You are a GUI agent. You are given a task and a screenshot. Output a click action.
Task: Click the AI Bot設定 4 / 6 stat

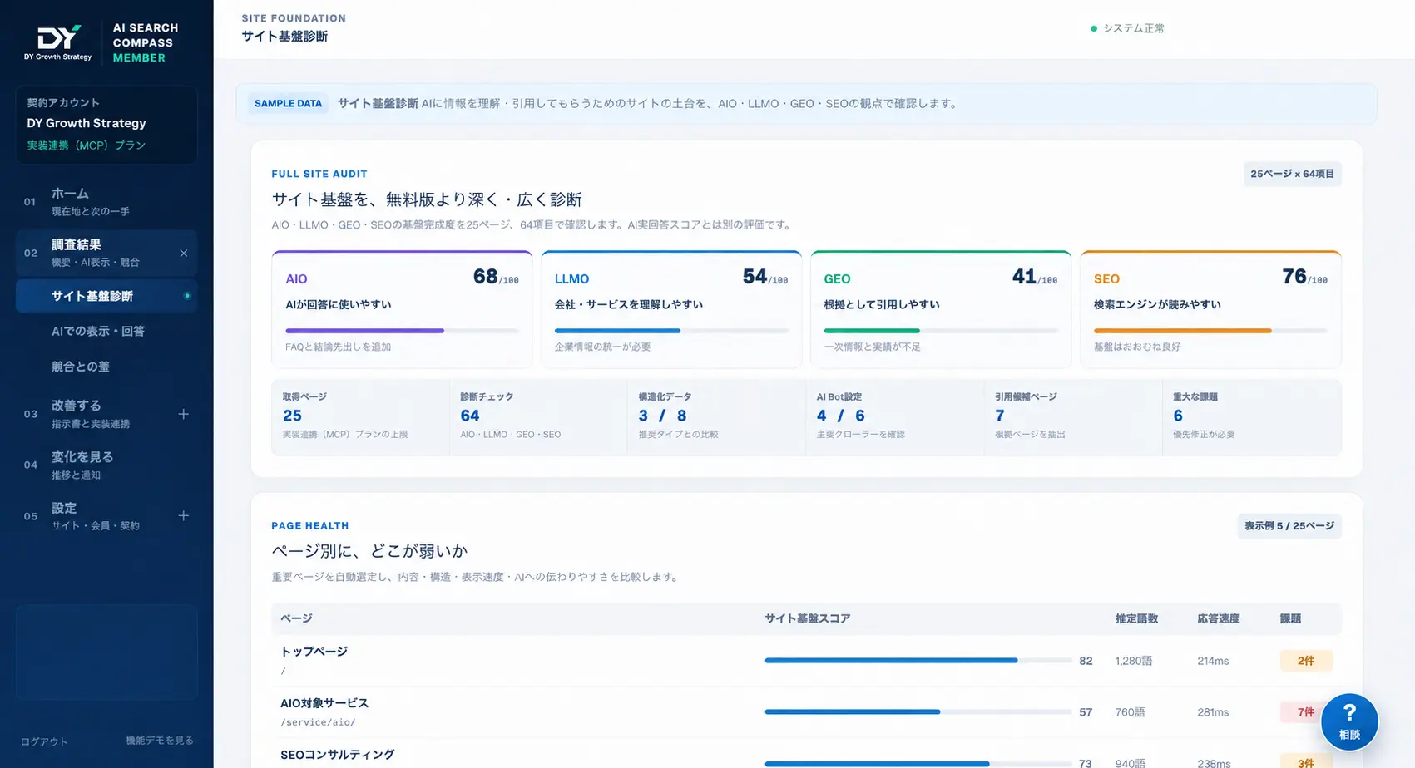pos(894,416)
